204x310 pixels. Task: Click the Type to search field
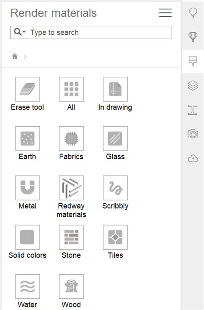(91, 32)
